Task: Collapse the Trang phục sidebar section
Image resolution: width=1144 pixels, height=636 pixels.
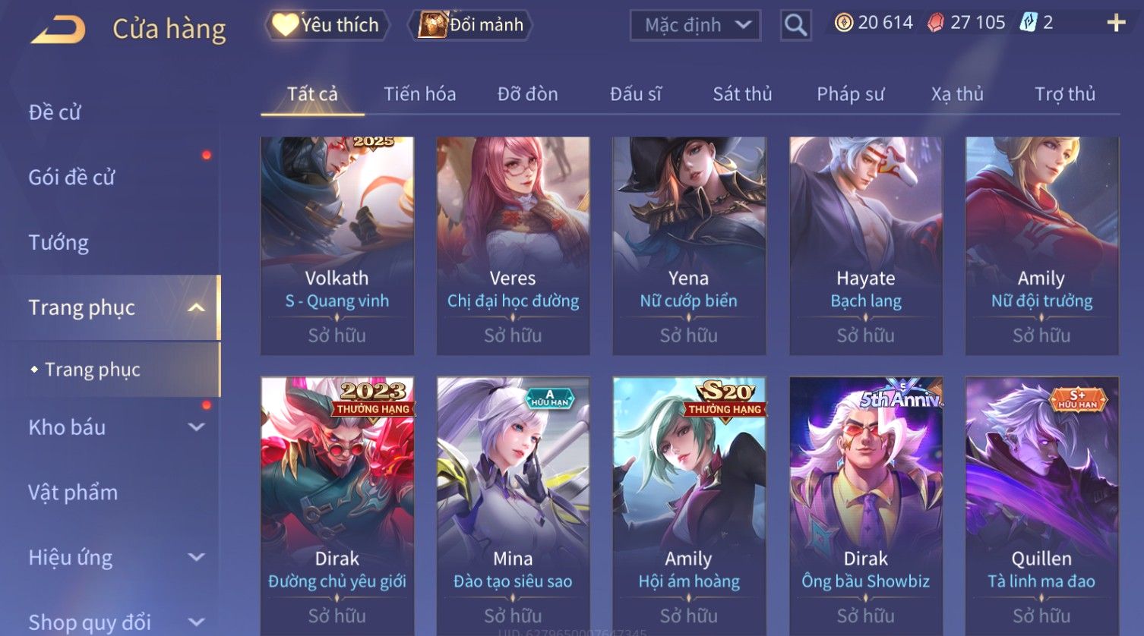Action: coord(196,307)
